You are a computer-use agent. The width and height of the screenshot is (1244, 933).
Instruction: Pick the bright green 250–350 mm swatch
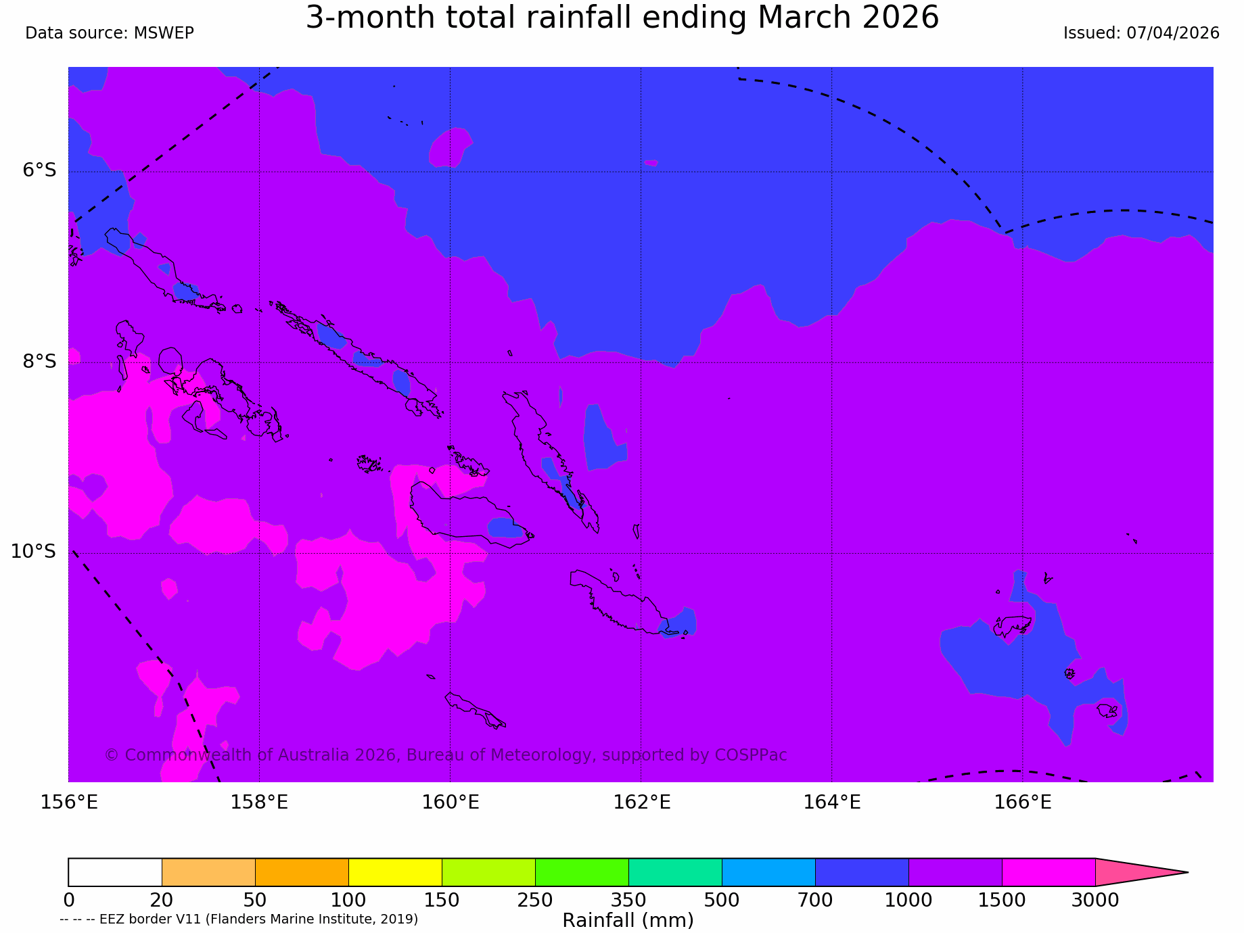tap(582, 872)
